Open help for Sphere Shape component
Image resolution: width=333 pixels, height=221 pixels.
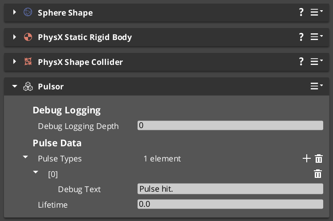click(x=301, y=12)
